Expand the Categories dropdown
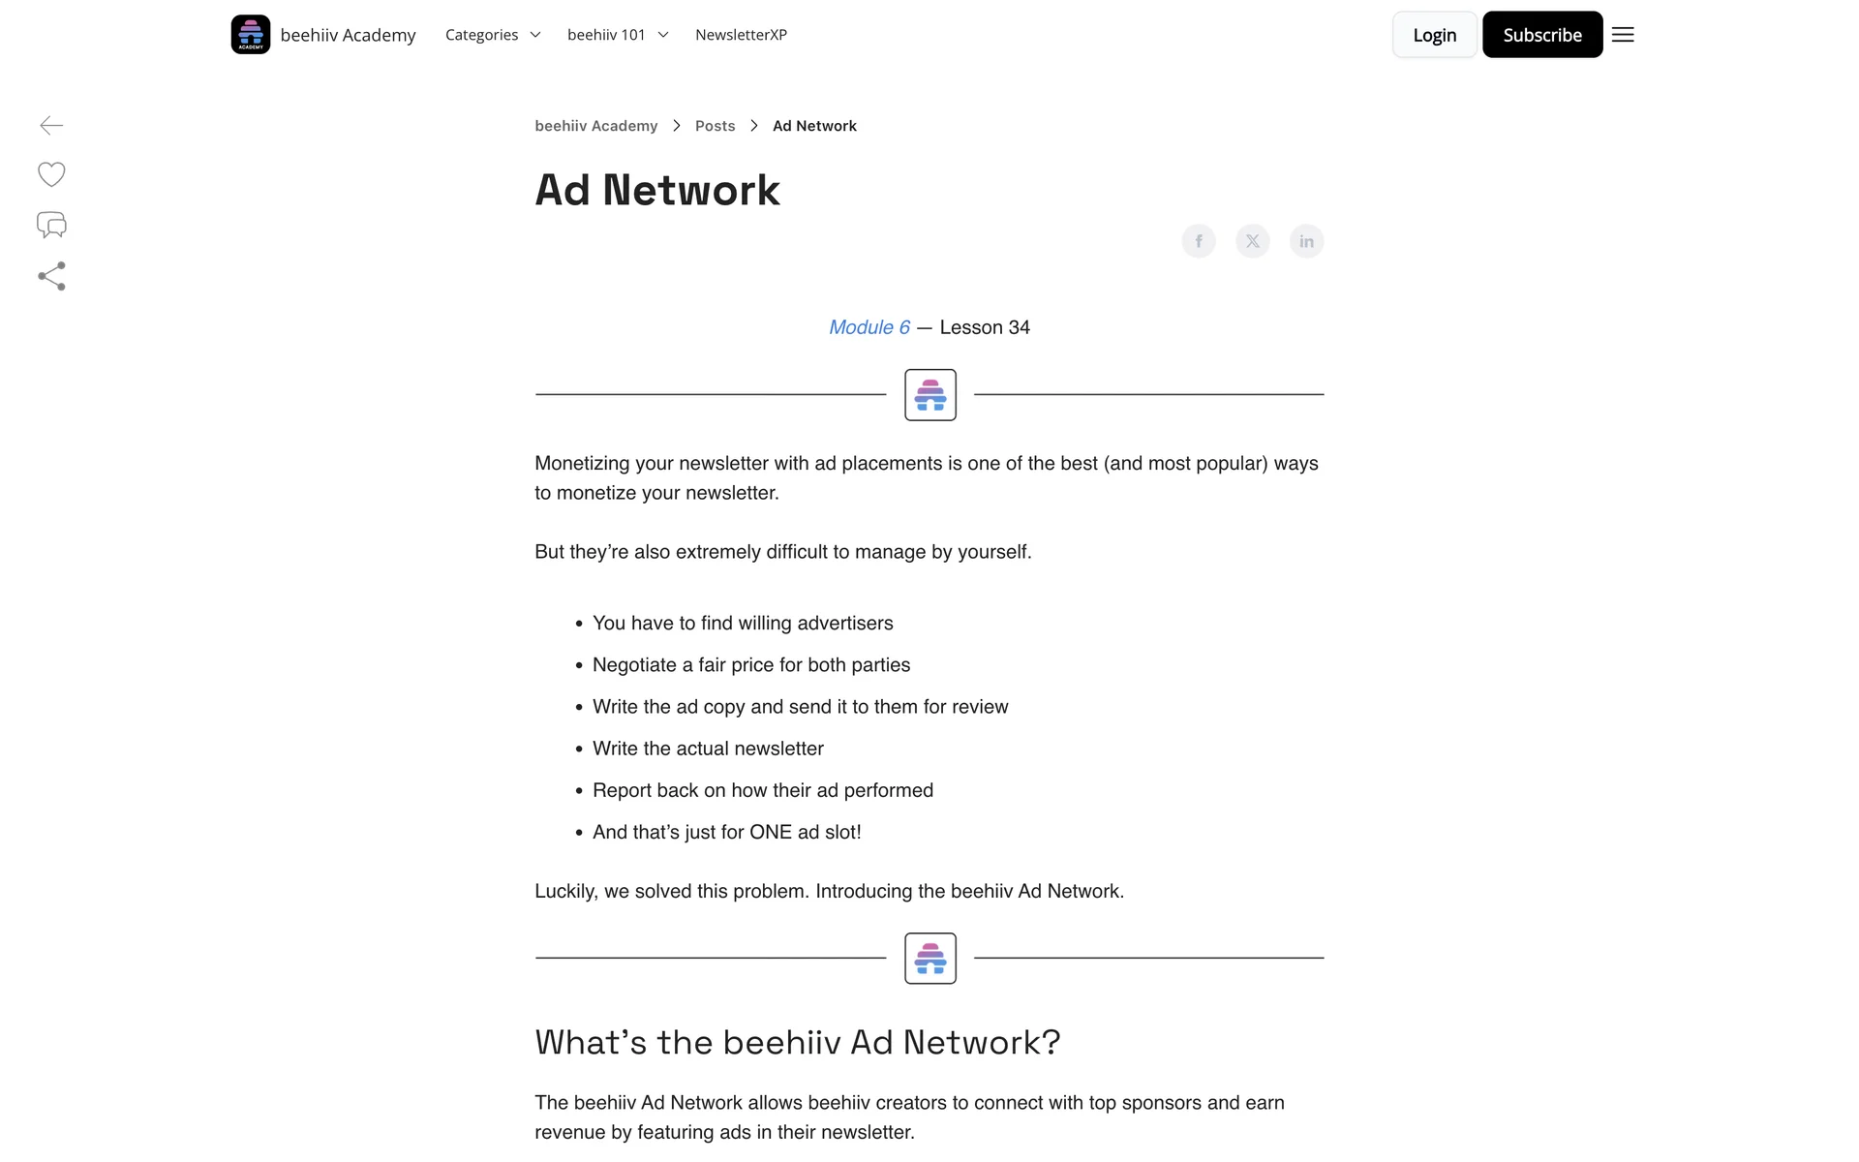The image size is (1859, 1162). (x=493, y=35)
